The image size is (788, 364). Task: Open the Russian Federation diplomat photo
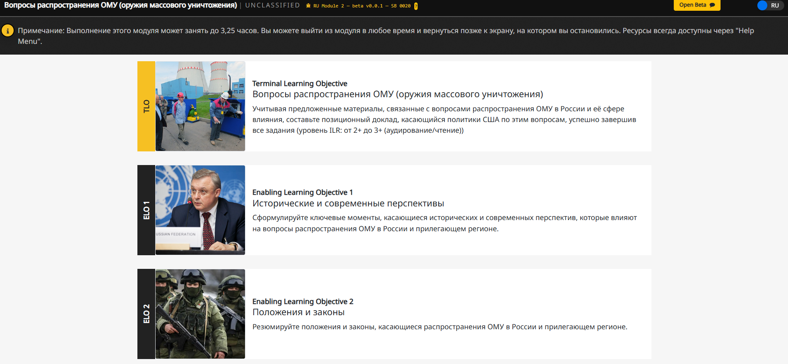click(200, 210)
